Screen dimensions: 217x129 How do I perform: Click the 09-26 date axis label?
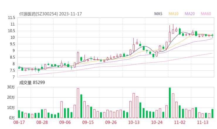[x=111, y=122]
